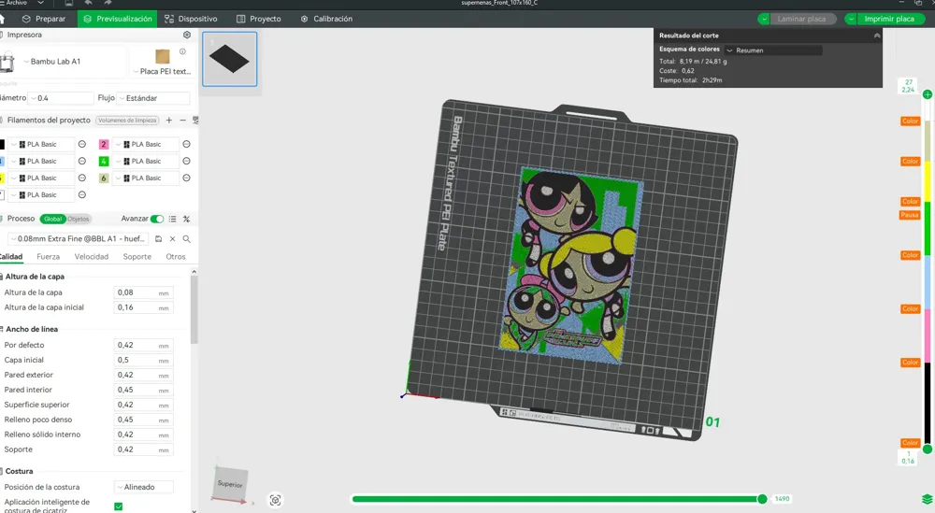The image size is (935, 513).
Task: Open the Calibración tab
Action: [x=326, y=19]
